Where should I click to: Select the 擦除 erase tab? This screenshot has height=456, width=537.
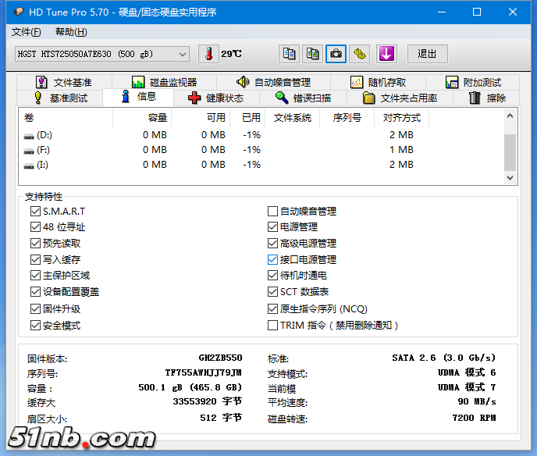[x=487, y=98]
